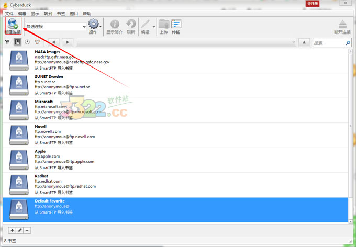Open the Window (窗口) menu
The image size is (356, 247).
point(74,14)
